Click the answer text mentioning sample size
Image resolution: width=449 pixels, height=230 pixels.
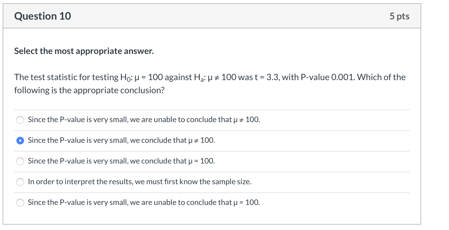coord(139,181)
